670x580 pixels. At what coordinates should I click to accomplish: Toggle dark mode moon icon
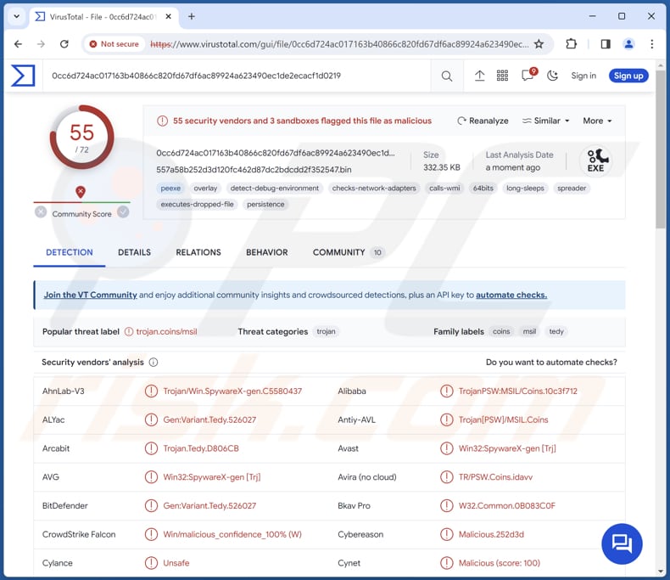click(553, 76)
